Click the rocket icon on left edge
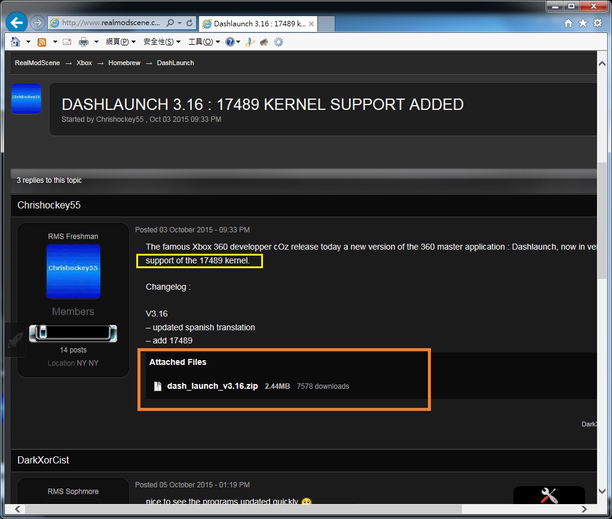 coord(16,340)
